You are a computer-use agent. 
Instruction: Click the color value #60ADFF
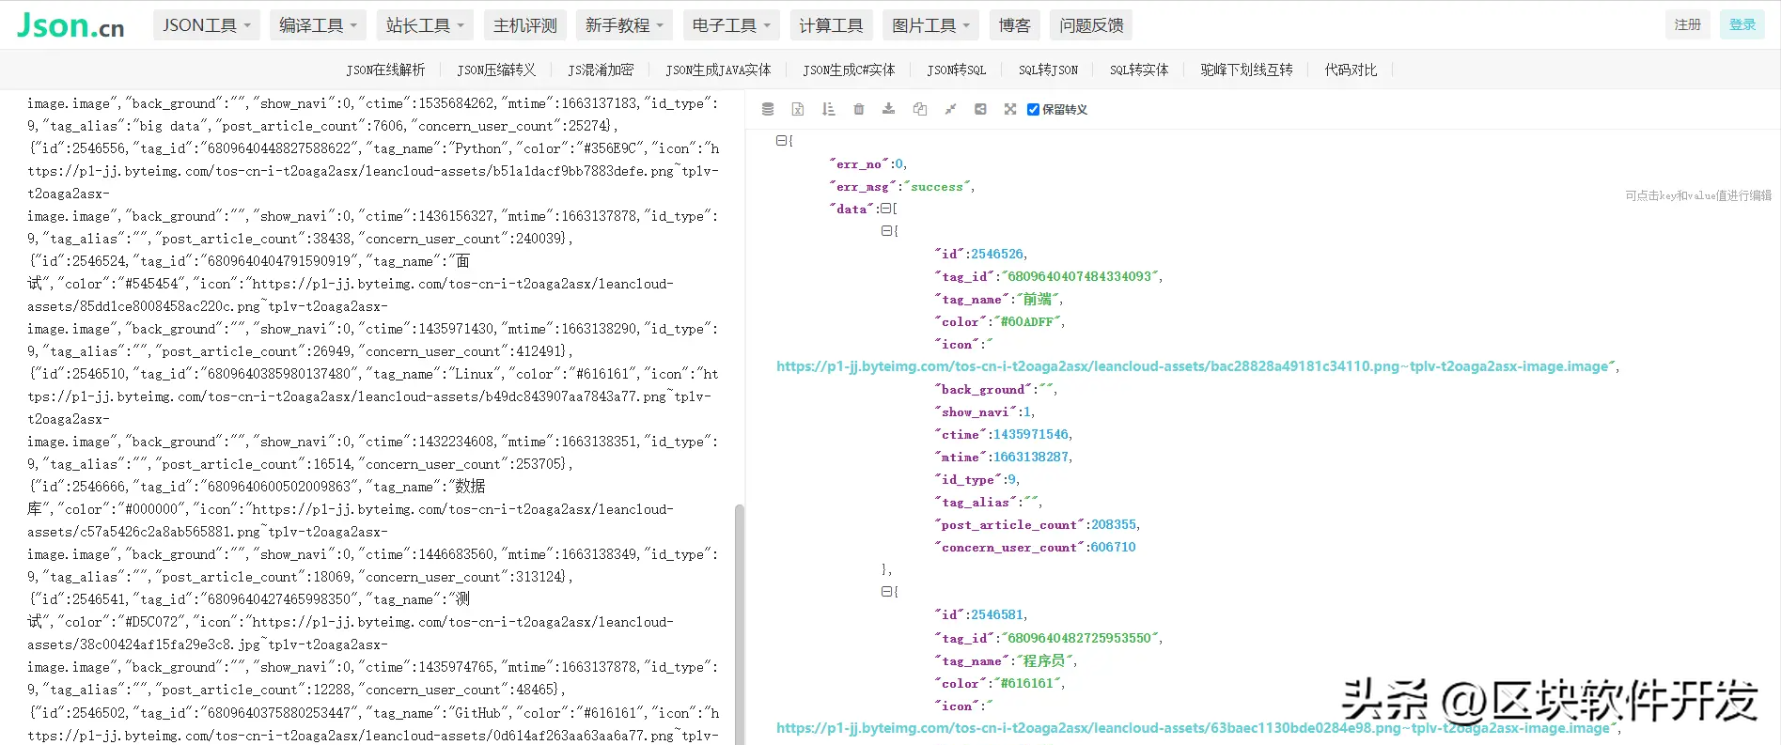pos(1026,321)
